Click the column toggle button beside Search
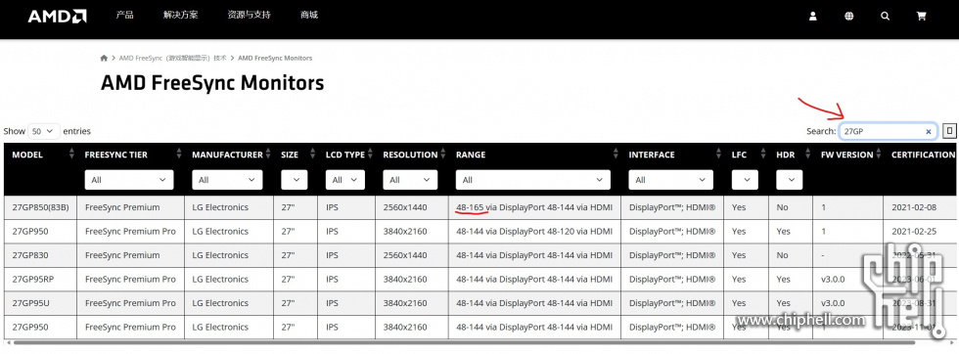 click(949, 131)
